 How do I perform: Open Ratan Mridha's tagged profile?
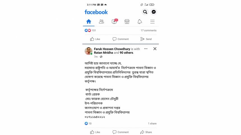click(x=103, y=53)
